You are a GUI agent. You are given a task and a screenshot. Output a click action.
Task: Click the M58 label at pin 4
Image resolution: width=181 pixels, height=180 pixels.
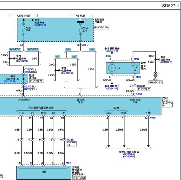(x=136, y=59)
